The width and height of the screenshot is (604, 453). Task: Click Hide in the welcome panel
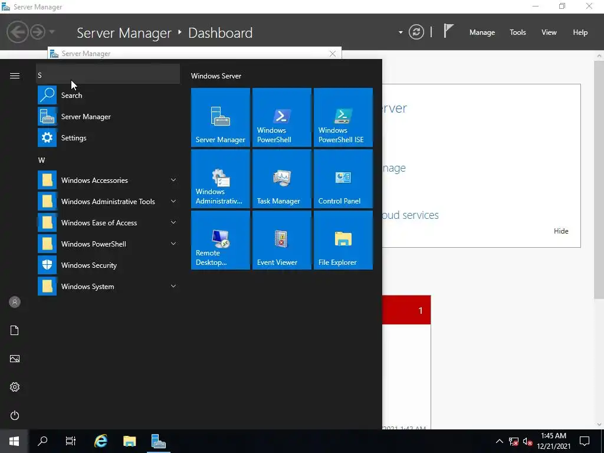(x=561, y=231)
